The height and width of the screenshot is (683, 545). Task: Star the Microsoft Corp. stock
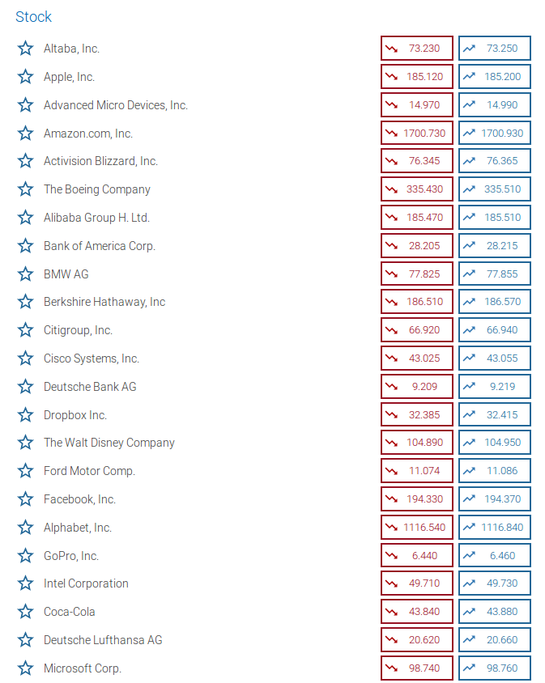[x=25, y=668]
